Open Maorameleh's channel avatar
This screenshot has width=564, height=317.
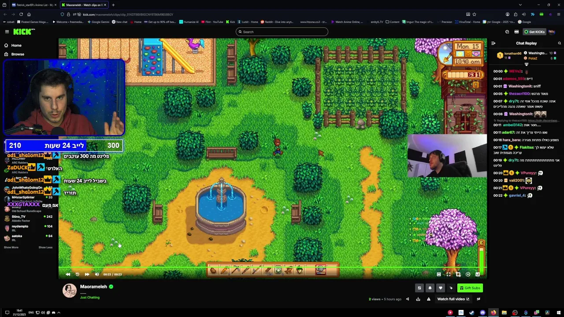click(69, 291)
